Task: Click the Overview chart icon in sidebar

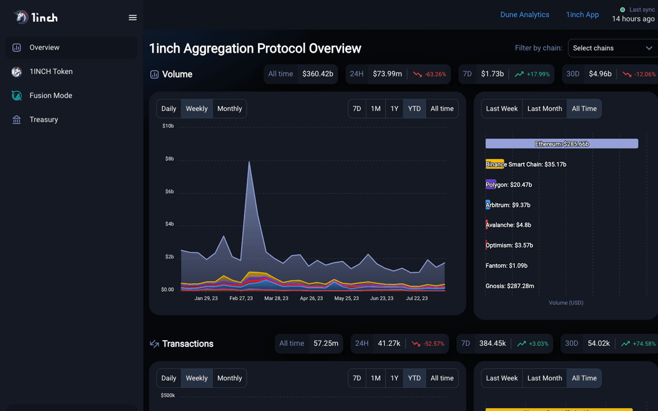Action: point(16,47)
